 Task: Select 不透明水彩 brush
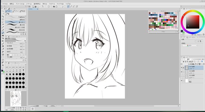point(15,17)
